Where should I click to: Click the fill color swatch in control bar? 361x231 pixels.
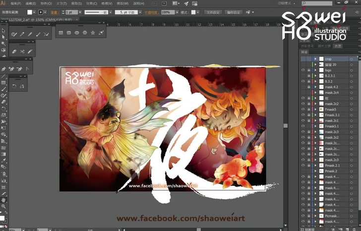click(30, 11)
